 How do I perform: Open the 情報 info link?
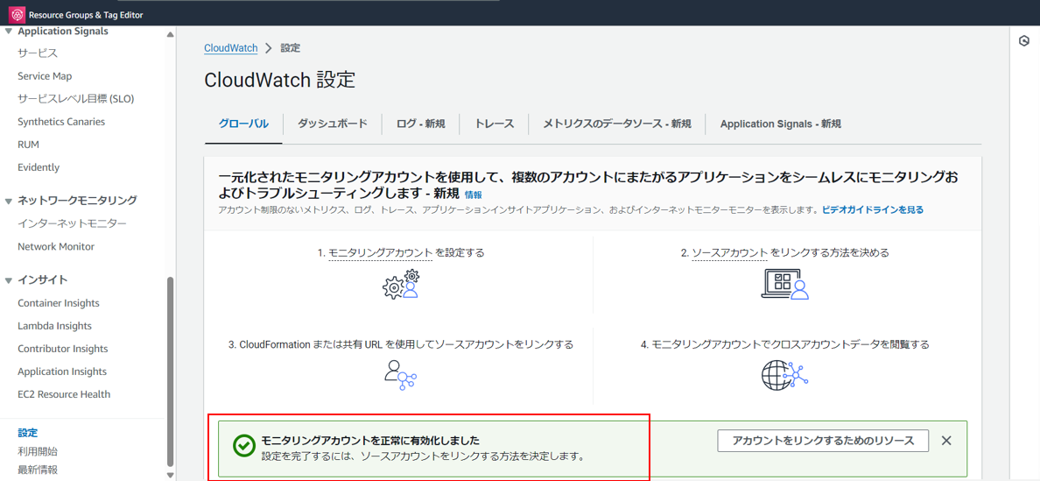point(474,195)
